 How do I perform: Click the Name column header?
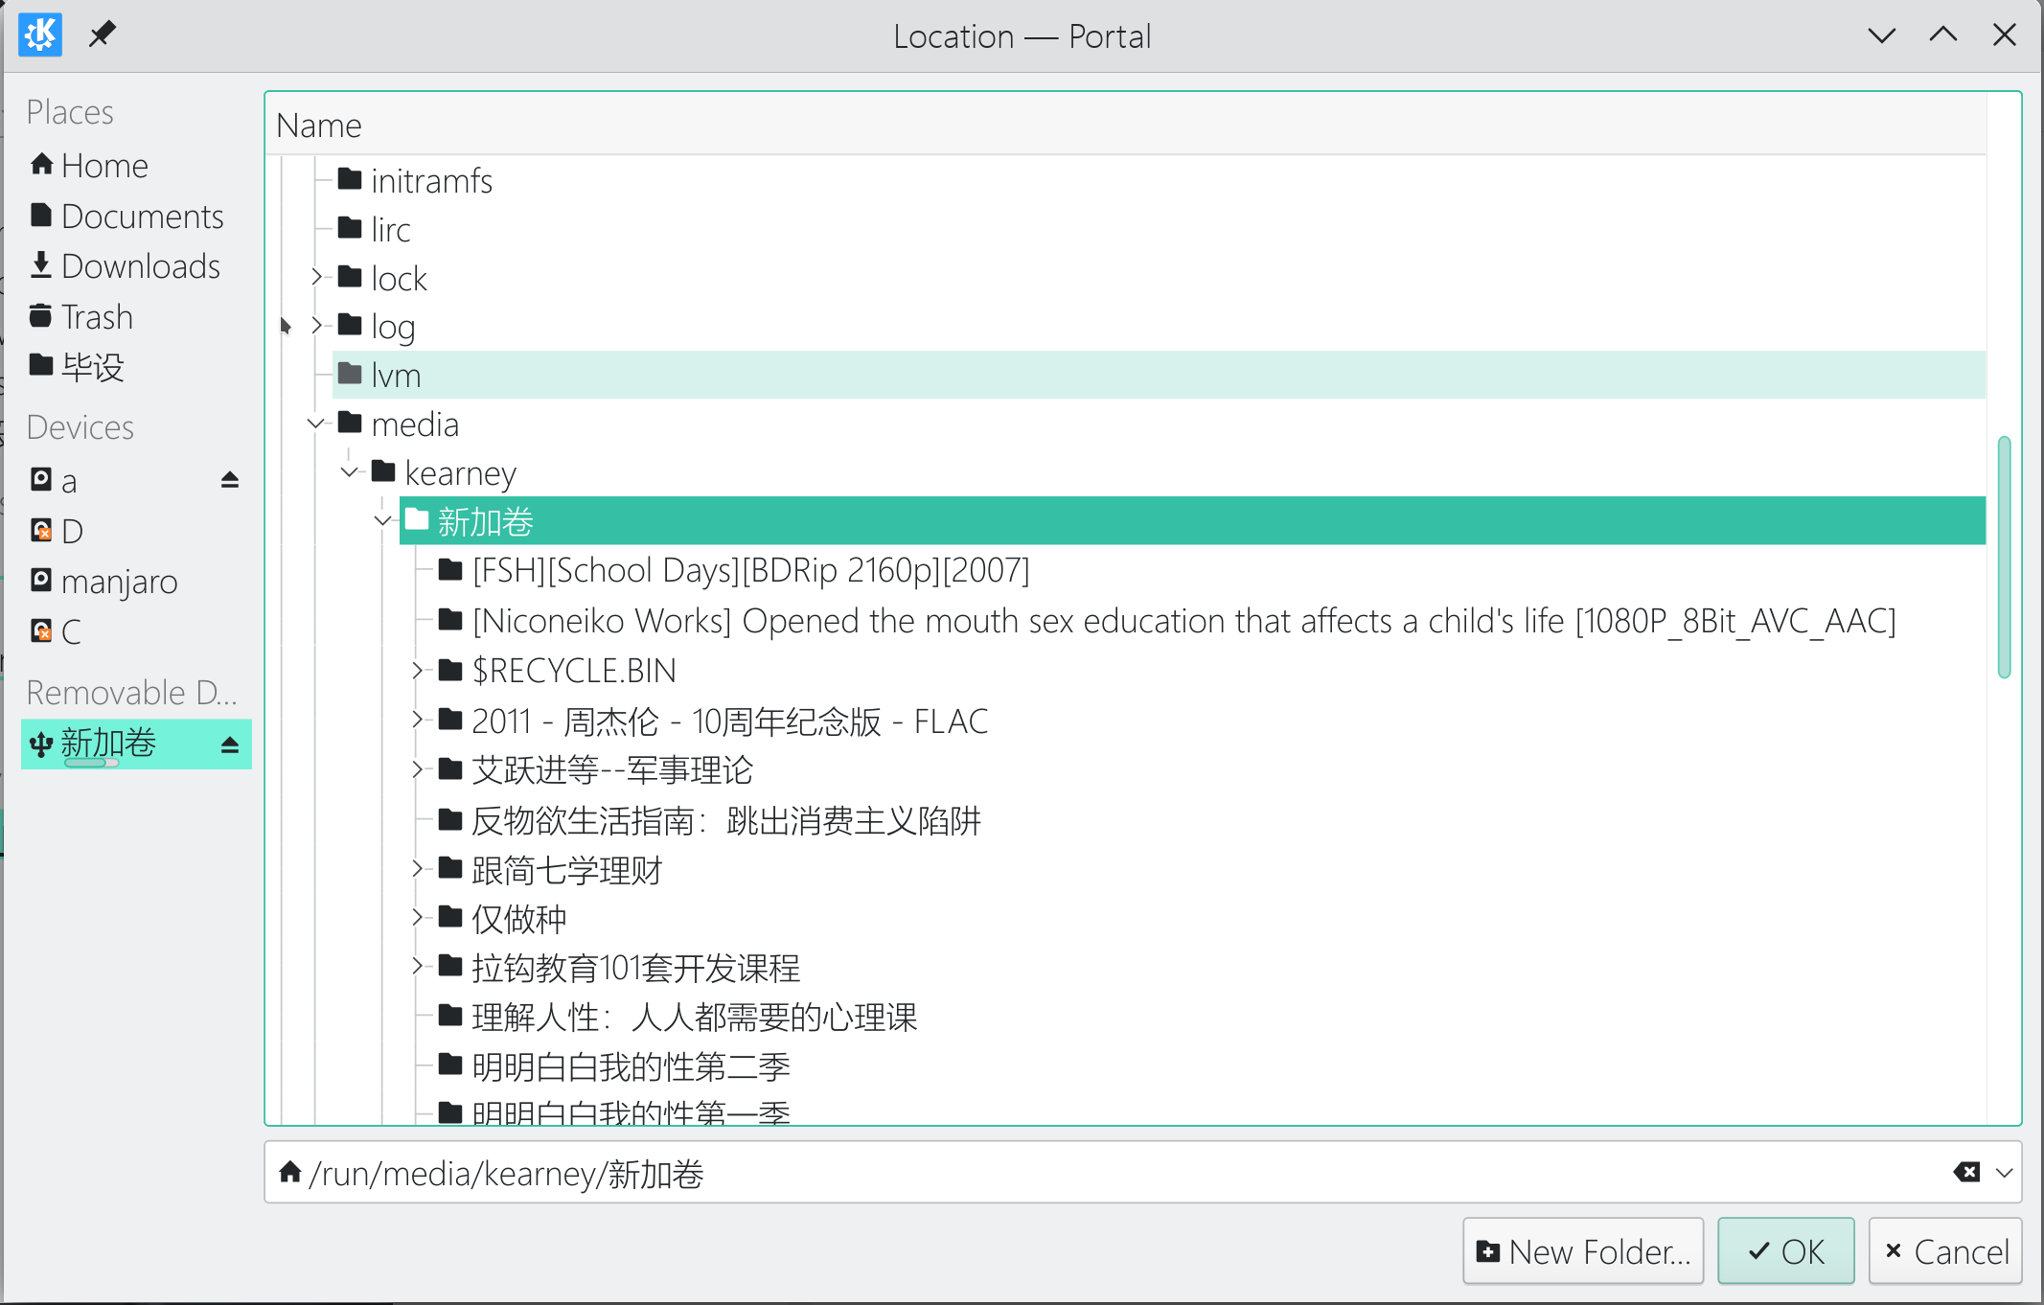coord(1125,126)
